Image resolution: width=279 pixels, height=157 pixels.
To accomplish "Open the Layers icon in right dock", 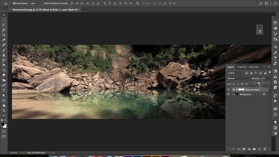I will [276, 122].
